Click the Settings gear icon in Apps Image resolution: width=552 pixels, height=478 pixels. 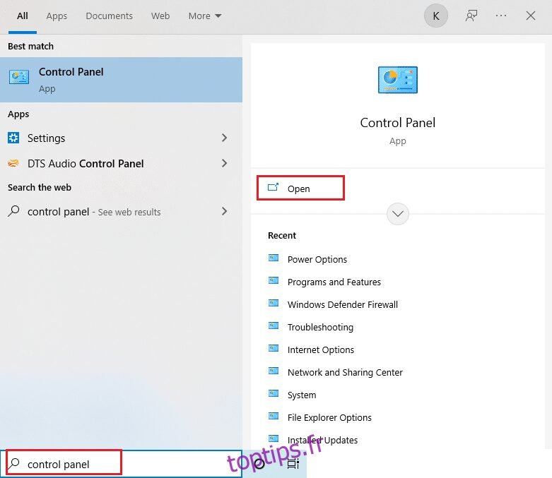13,138
